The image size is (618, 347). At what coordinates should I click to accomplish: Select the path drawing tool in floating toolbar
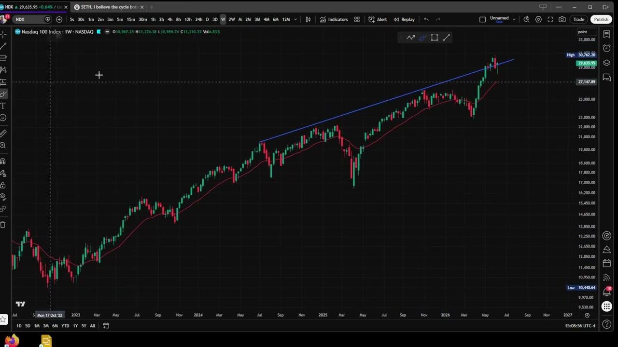tap(411, 38)
